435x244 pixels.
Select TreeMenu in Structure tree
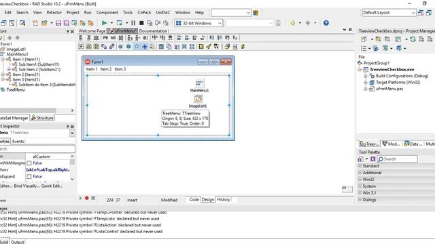click(16, 90)
